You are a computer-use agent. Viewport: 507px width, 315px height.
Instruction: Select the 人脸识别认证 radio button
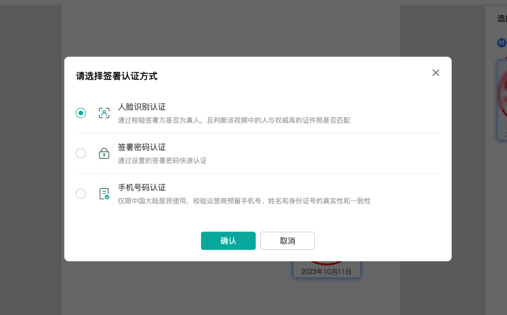click(81, 113)
